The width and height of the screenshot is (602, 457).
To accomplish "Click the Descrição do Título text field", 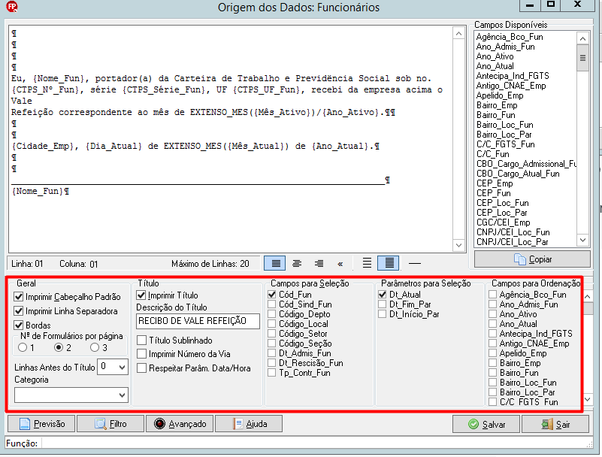I will (x=198, y=321).
